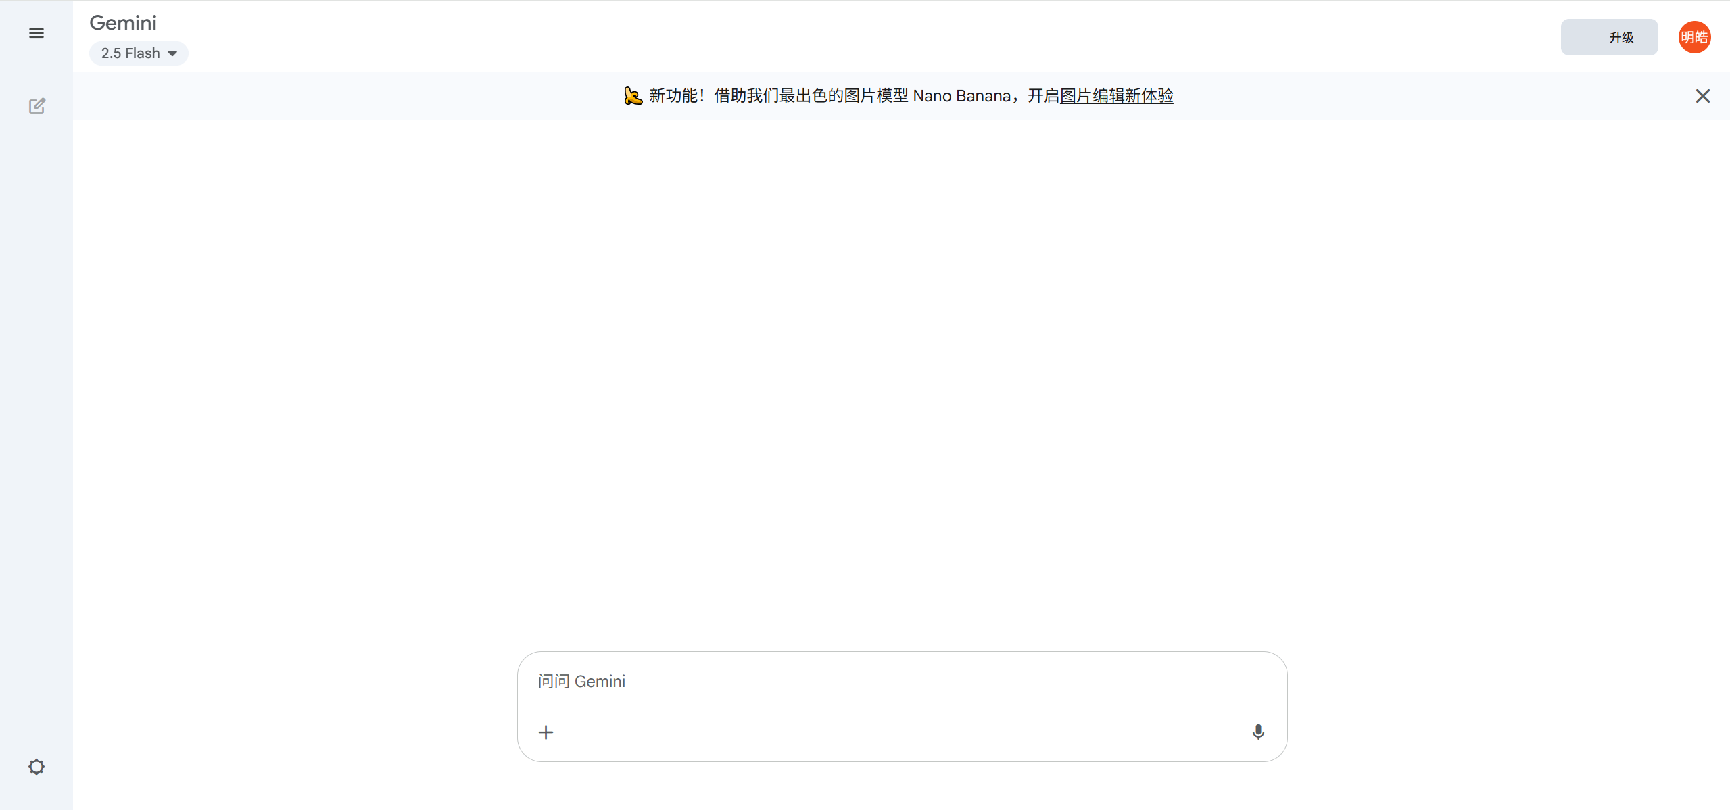Click the 2.5 Flash label pill

[131, 53]
